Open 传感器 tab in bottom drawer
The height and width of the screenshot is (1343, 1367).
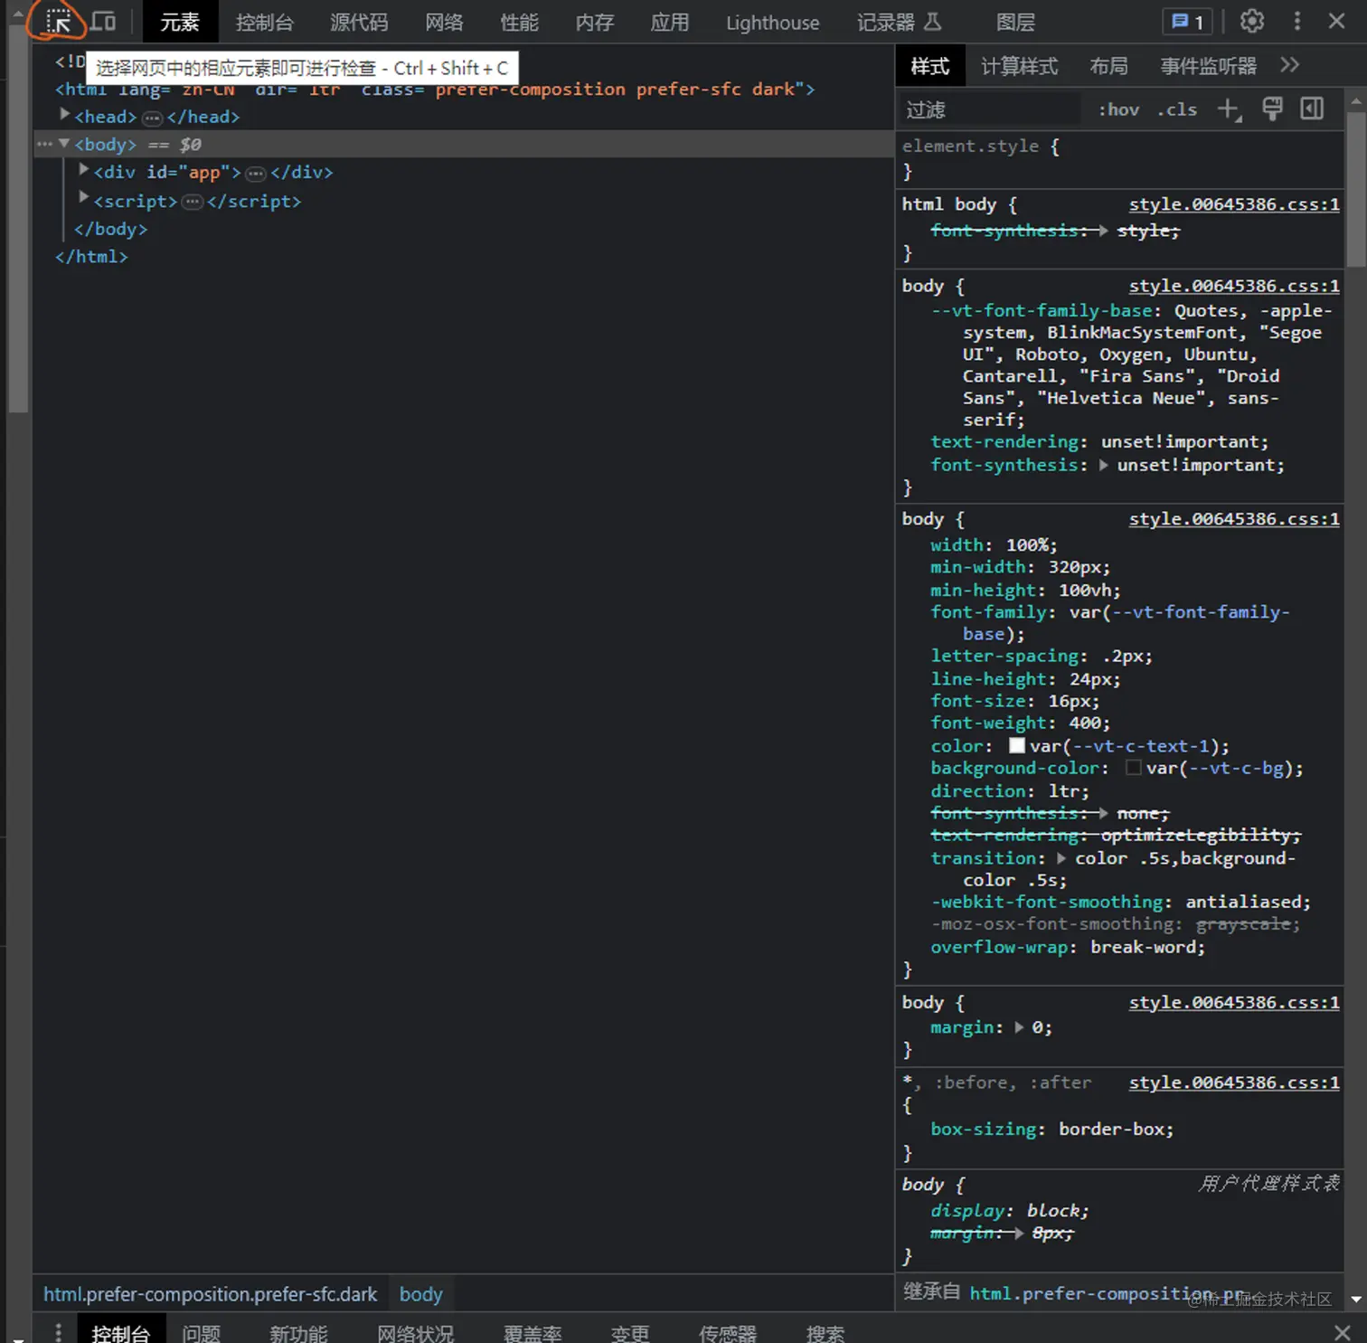coord(728,1333)
